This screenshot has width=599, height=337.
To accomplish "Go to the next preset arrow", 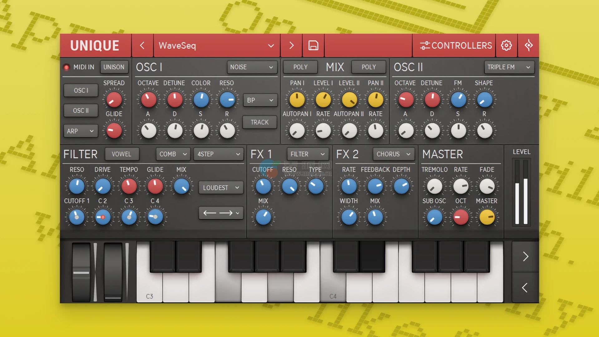I will (291, 46).
